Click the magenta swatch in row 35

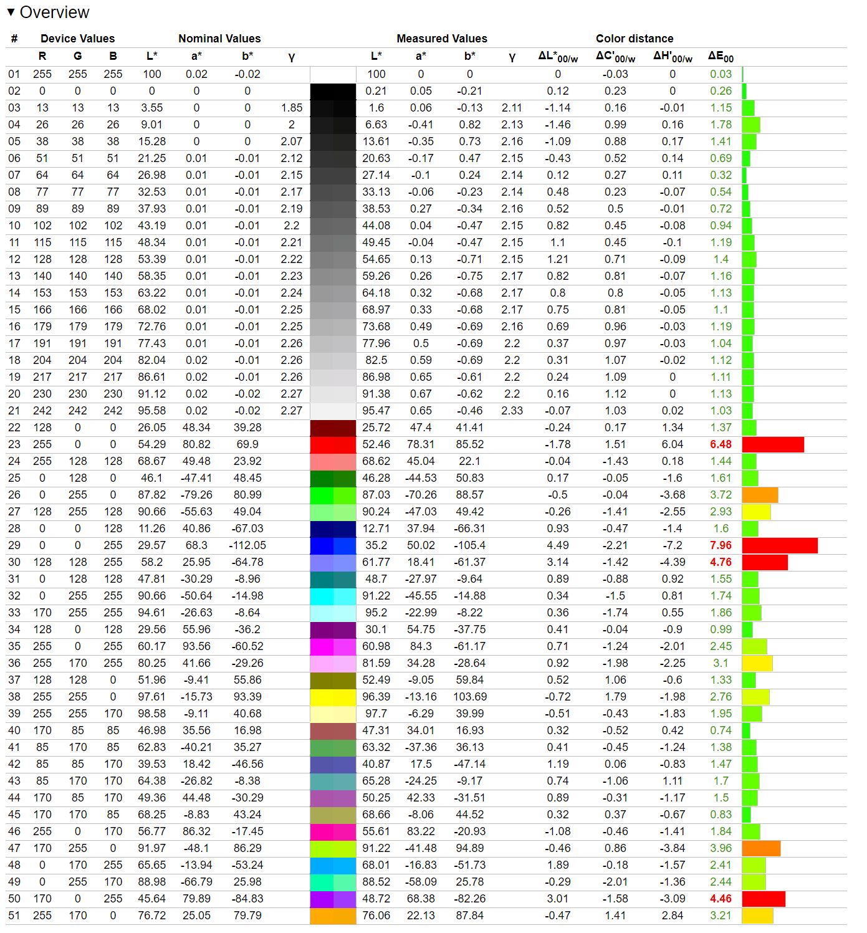pos(333,646)
